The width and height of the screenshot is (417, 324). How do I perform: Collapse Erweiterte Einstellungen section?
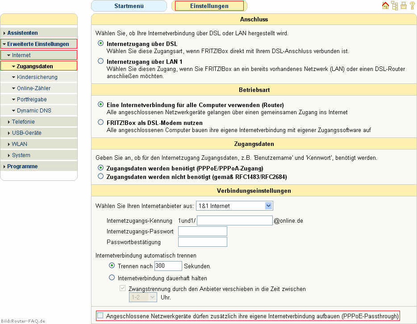click(39, 44)
